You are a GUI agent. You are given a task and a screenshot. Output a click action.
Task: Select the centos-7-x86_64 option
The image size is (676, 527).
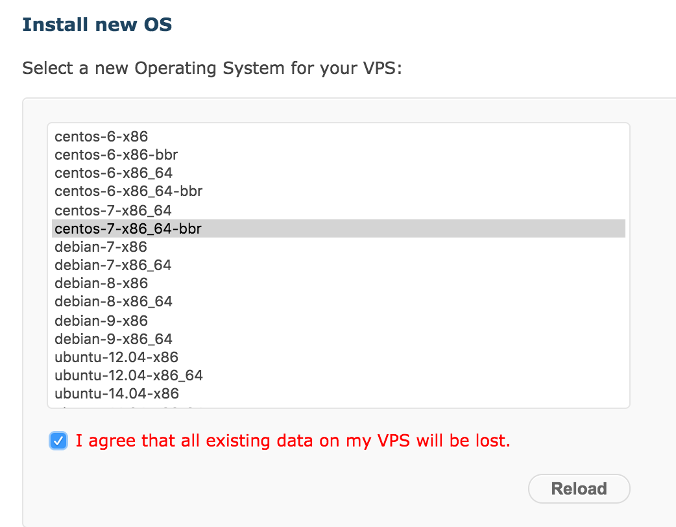(x=114, y=210)
